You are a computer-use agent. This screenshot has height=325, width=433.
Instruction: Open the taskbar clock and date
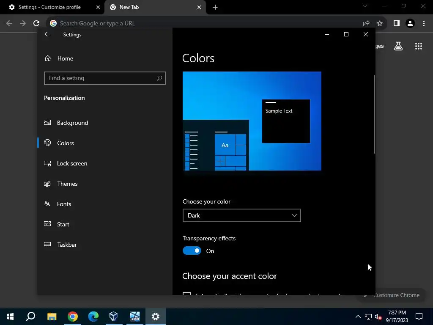[397, 317]
